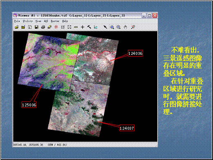This screenshot has height=160, width=213.
Task: Click the spectral profile chart icon
Action: [x=96, y=27]
